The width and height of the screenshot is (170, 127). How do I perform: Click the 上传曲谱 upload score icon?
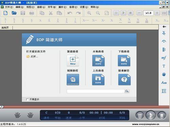click(98, 80)
